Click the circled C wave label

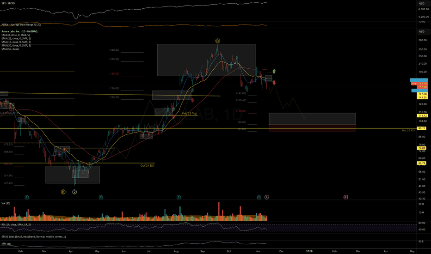point(217,41)
